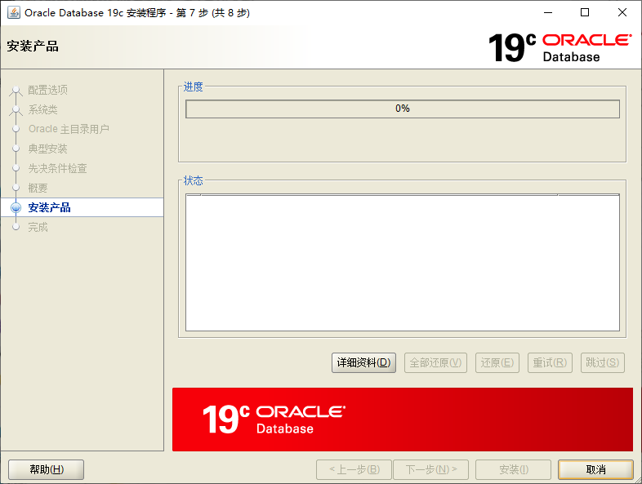Select the 完成 step in the sidebar

point(38,227)
